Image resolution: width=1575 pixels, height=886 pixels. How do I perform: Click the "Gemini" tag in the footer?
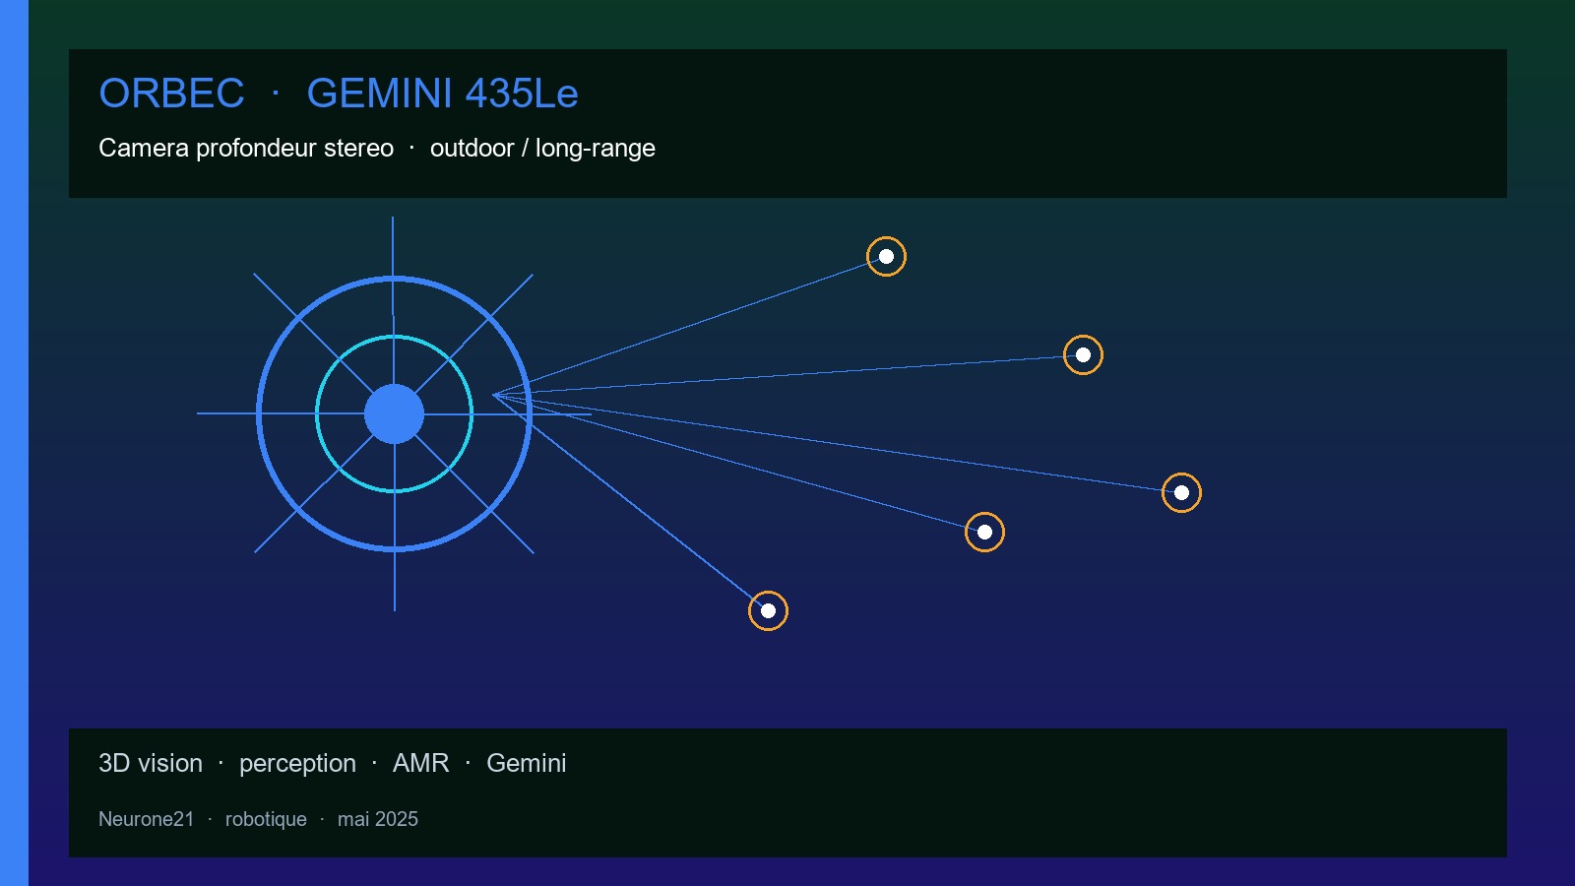pyautogui.click(x=527, y=763)
